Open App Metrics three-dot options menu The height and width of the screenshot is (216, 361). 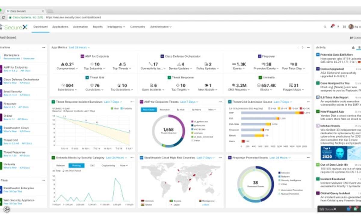pyautogui.click(x=308, y=47)
